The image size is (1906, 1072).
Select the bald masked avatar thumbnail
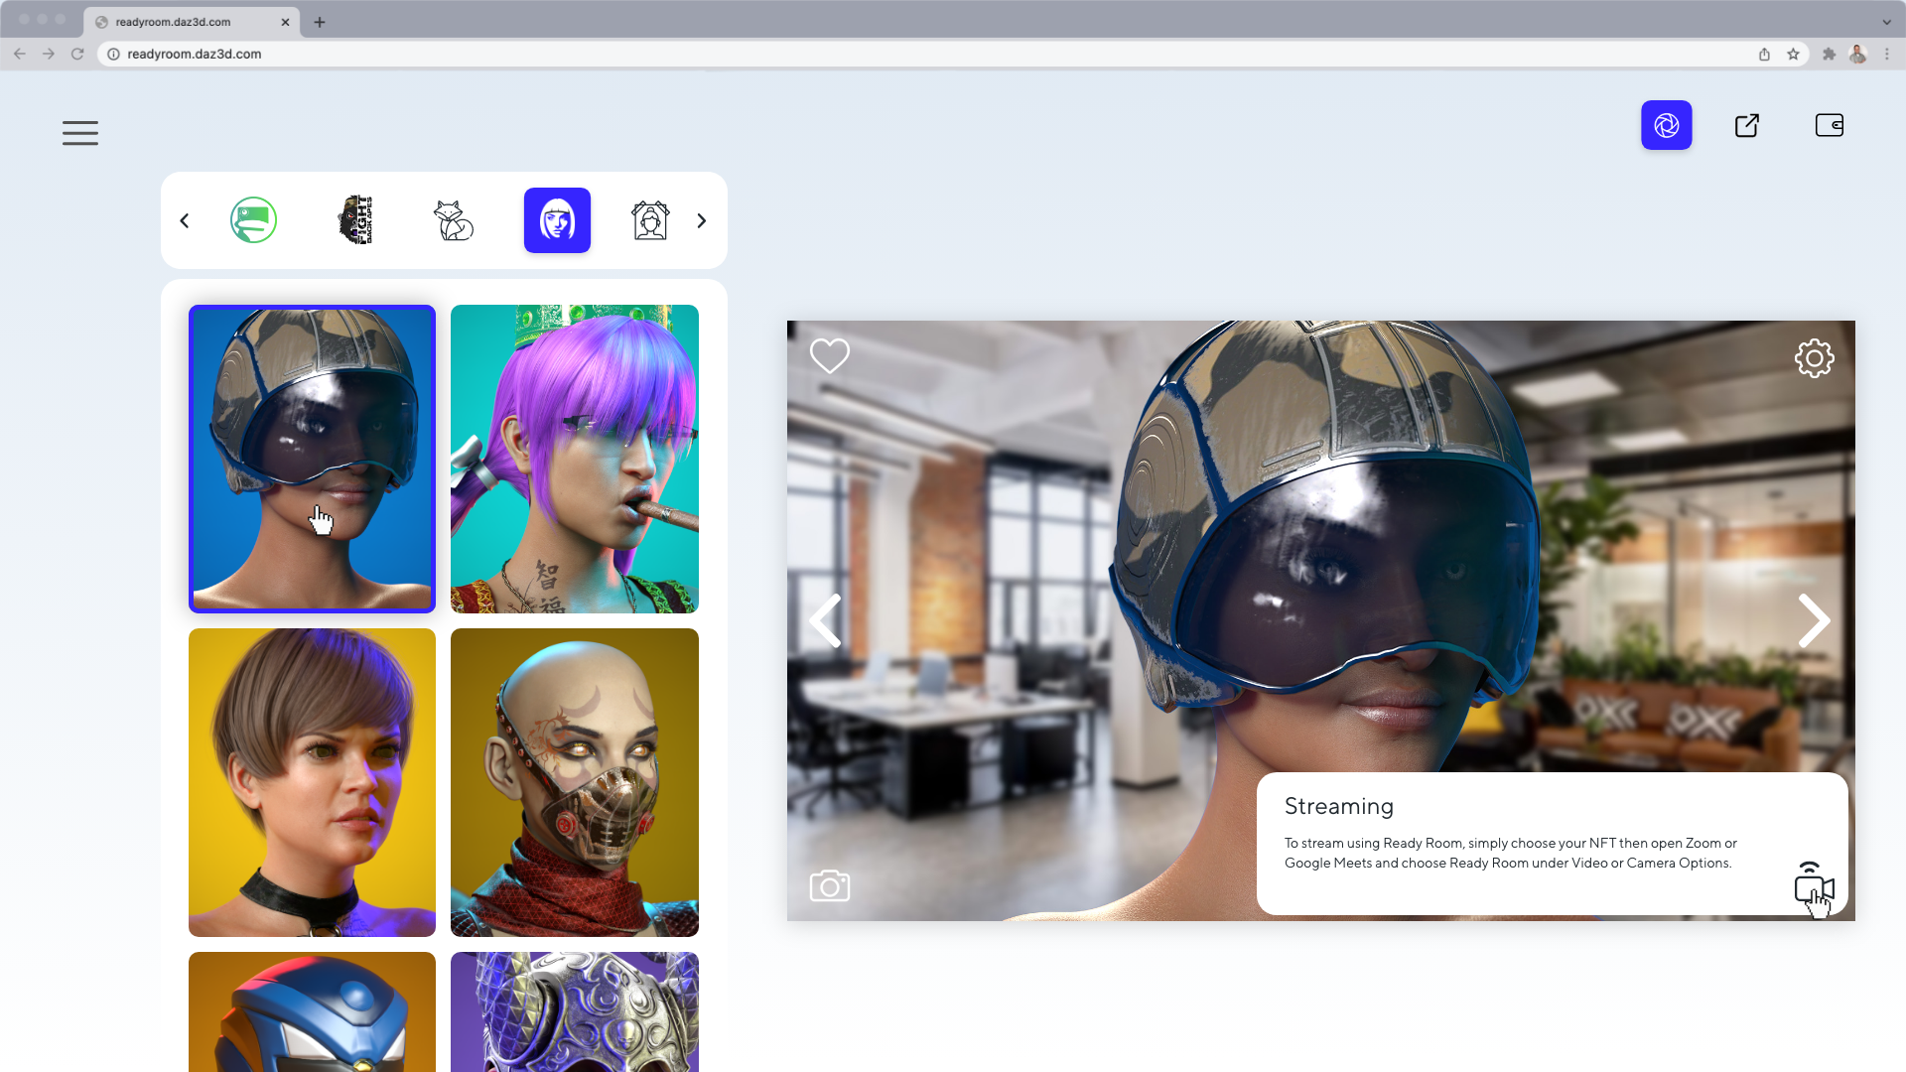[x=575, y=782]
